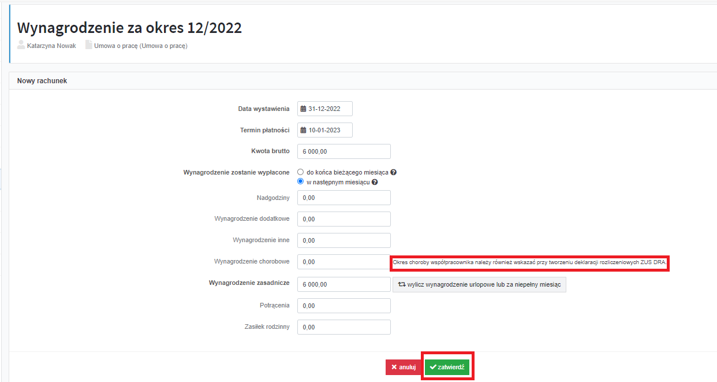Select 'do końca bieżącego miesiąca' radio option
The width and height of the screenshot is (717, 382).
300,172
